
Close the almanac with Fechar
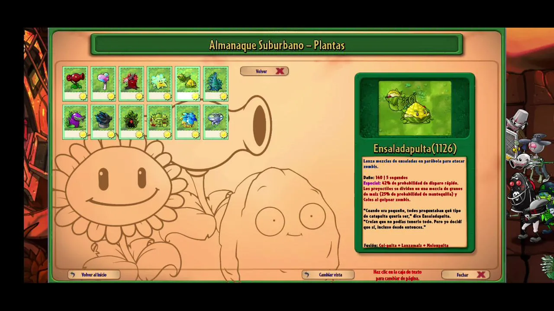466,275
